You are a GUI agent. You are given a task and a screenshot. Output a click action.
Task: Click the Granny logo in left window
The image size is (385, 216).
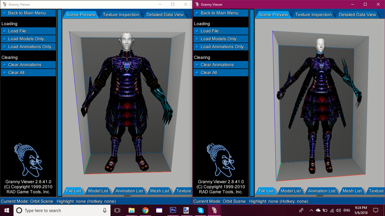click(28, 160)
